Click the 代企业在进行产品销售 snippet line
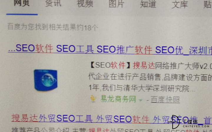This screenshot has height=132, width=212. 150,77
